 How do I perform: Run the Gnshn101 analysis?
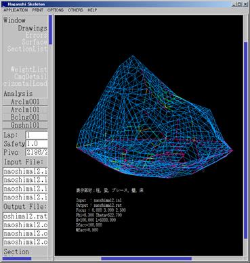pos(25,125)
